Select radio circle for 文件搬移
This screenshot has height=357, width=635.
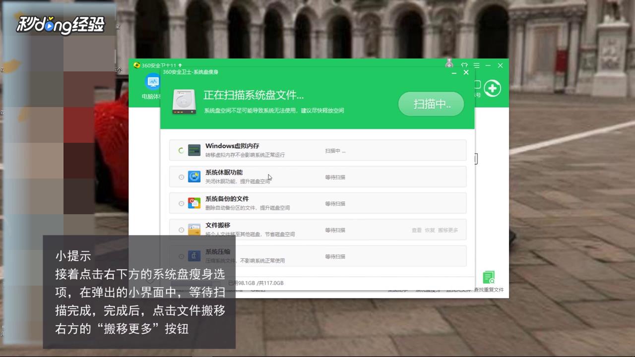[181, 230]
